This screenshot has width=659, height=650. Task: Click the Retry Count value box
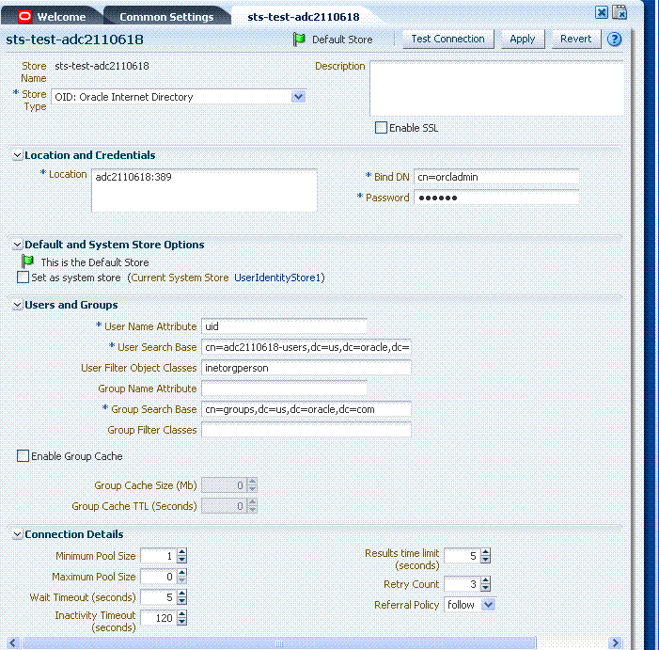463,584
